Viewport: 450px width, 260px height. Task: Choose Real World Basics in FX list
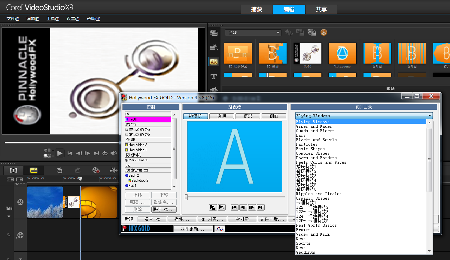[x=316, y=225]
